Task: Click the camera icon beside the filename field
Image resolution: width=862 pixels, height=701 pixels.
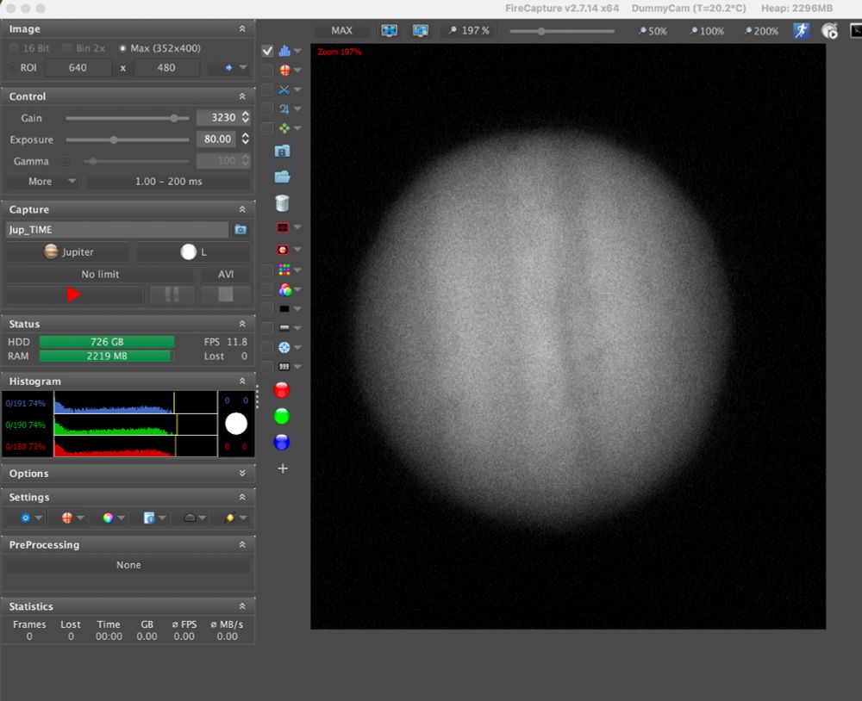Action: (x=240, y=229)
